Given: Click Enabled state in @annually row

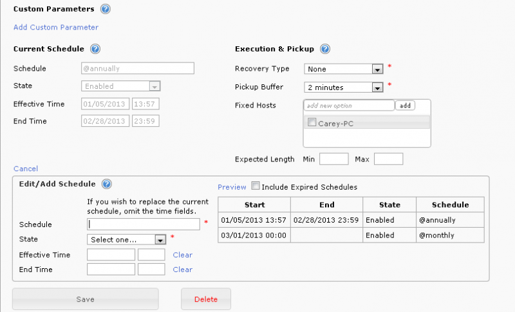Looking at the screenshot, I should [389, 220].
